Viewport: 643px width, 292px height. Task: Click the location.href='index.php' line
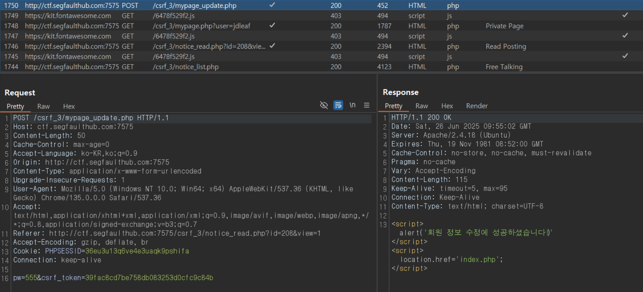[x=451, y=260]
